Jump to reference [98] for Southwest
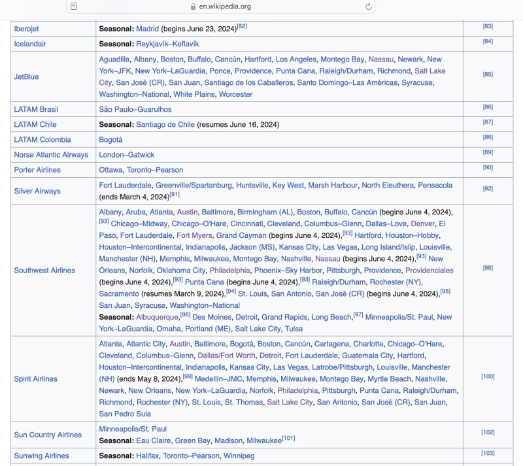Image resolution: width=523 pixels, height=466 pixels. click(x=487, y=268)
